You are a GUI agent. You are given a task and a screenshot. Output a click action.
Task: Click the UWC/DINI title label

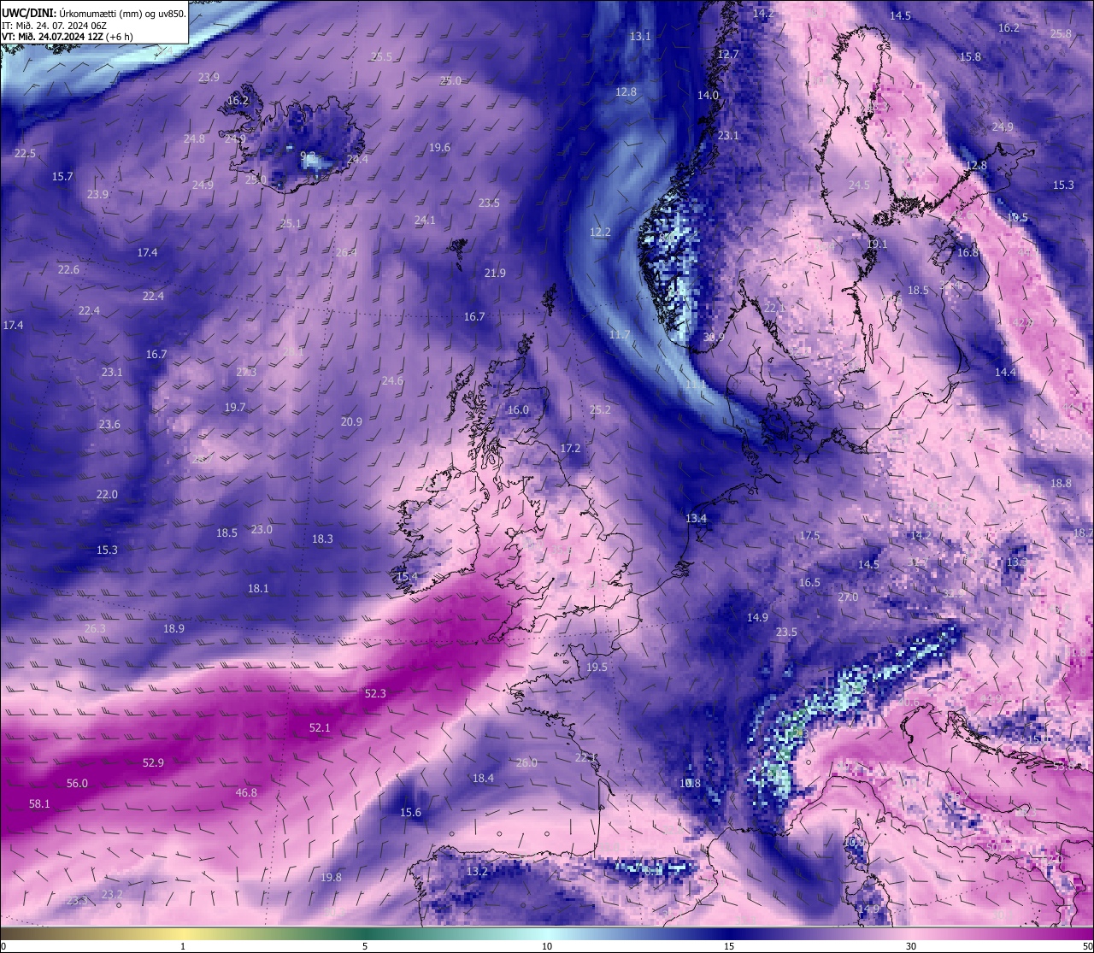29,13
